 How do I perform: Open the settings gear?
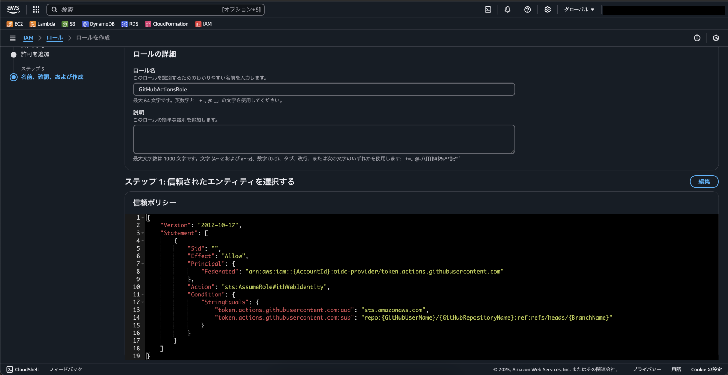[x=547, y=10]
